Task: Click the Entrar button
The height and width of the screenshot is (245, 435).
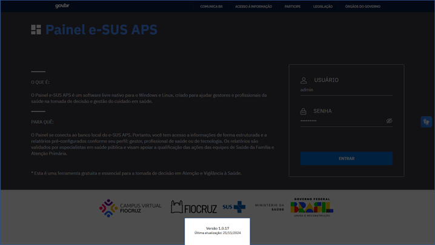Action: (346, 159)
